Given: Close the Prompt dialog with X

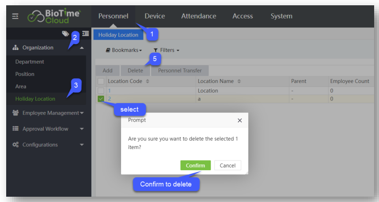Looking at the screenshot, I should [x=239, y=120].
